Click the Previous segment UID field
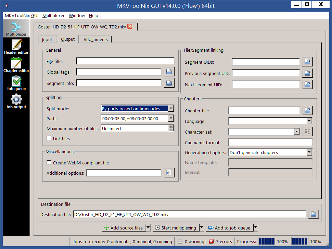Image resolution: width=332 pixels, height=249 pixels. [266, 73]
